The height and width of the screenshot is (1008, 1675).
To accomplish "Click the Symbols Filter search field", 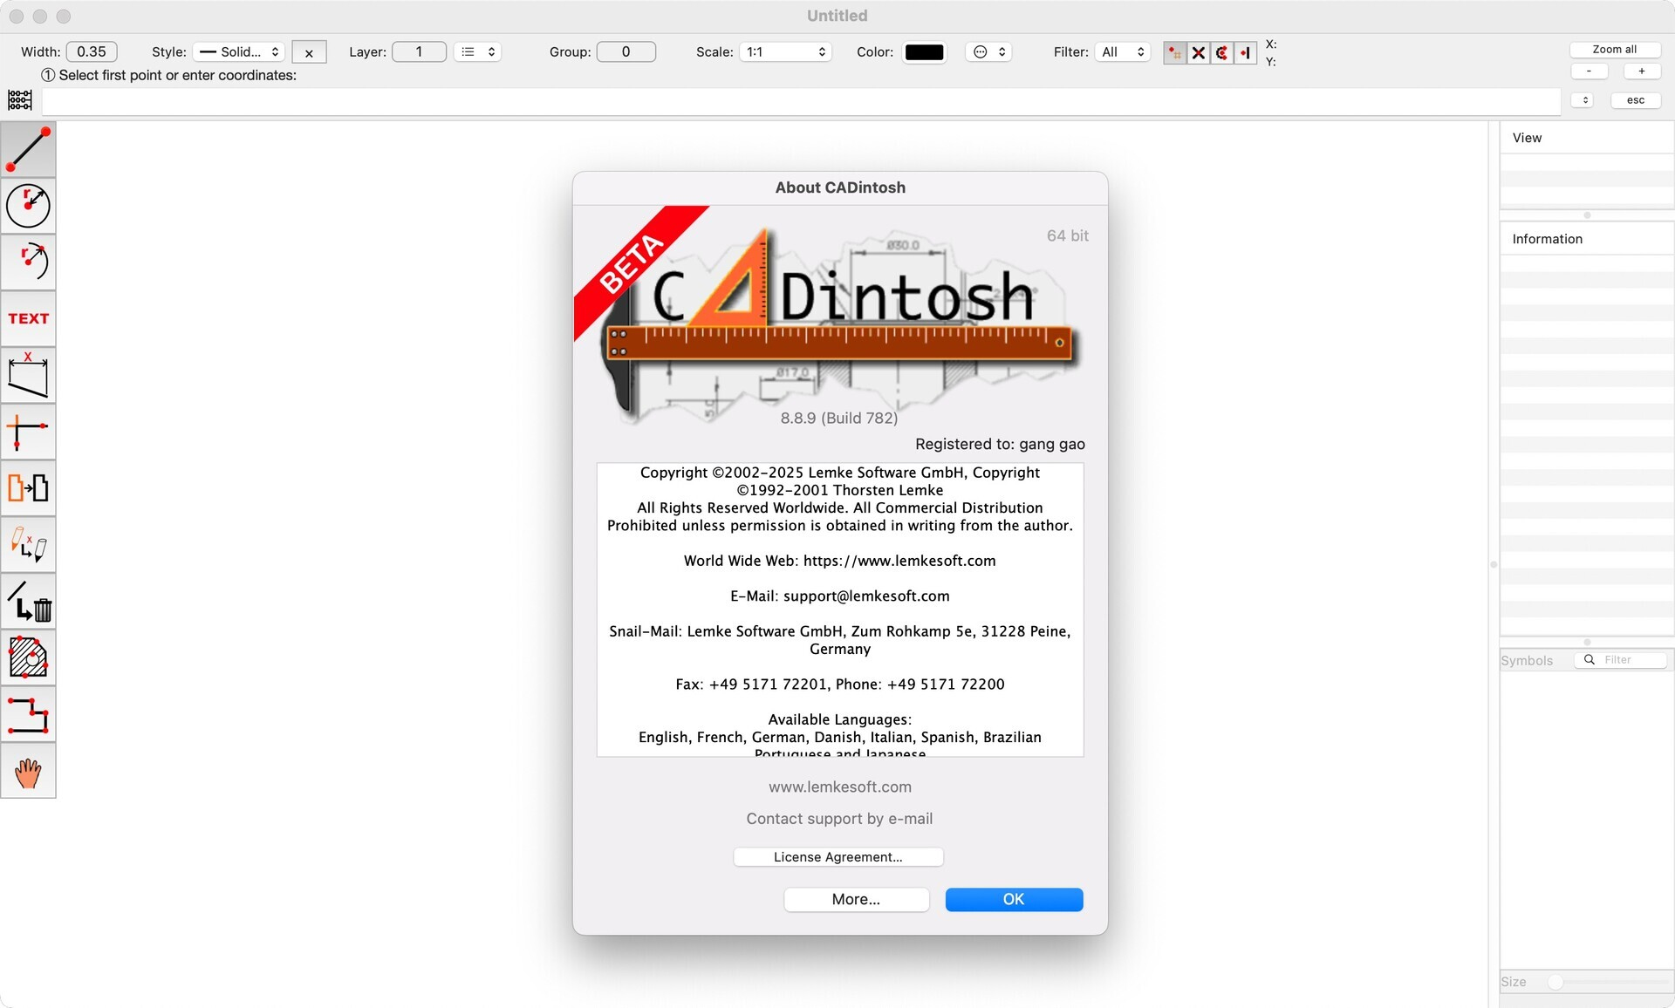I will coord(1620,660).
